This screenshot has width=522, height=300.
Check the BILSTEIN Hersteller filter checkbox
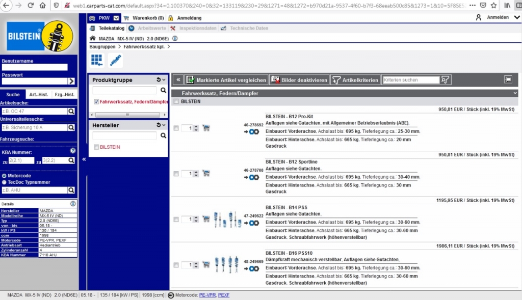[x=96, y=147]
